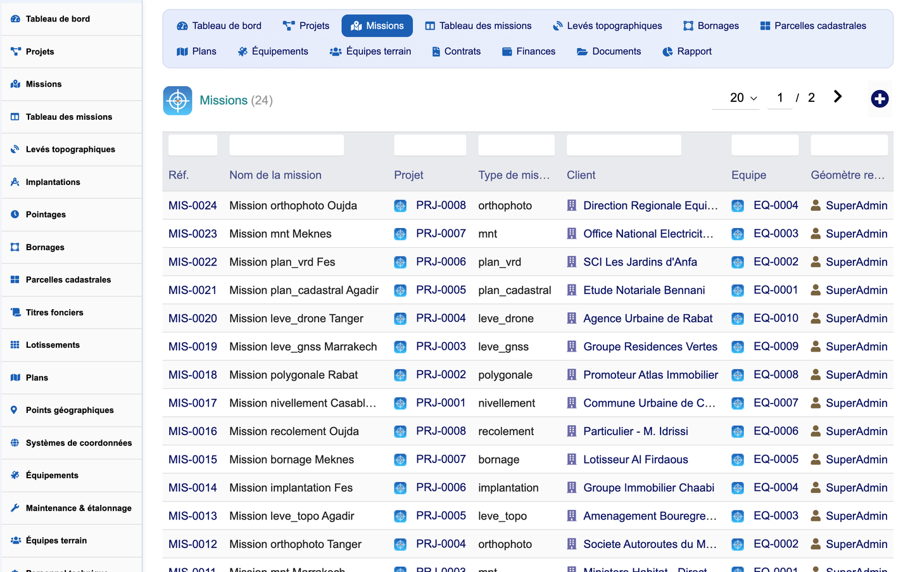Click 'Mission bornage Meknes' cell

[291, 459]
